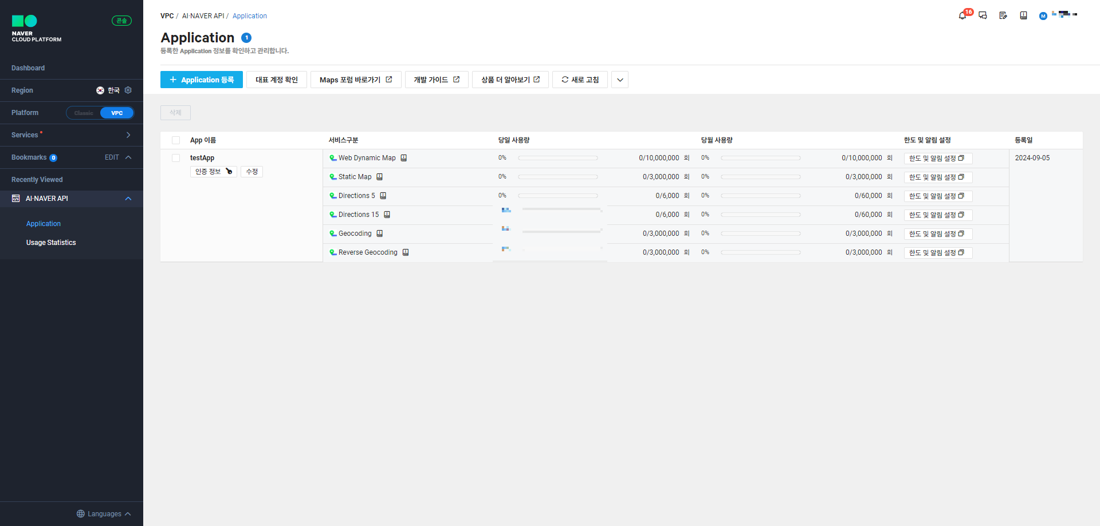This screenshot has height=526, width=1100.
Task: Click the Reverse Geocoding service status icon
Action: tap(333, 252)
